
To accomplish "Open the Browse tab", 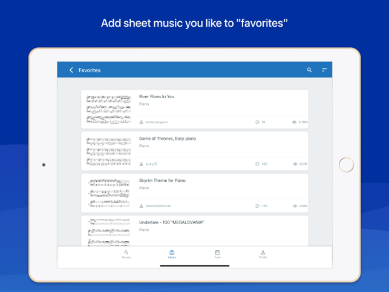I will click(126, 254).
